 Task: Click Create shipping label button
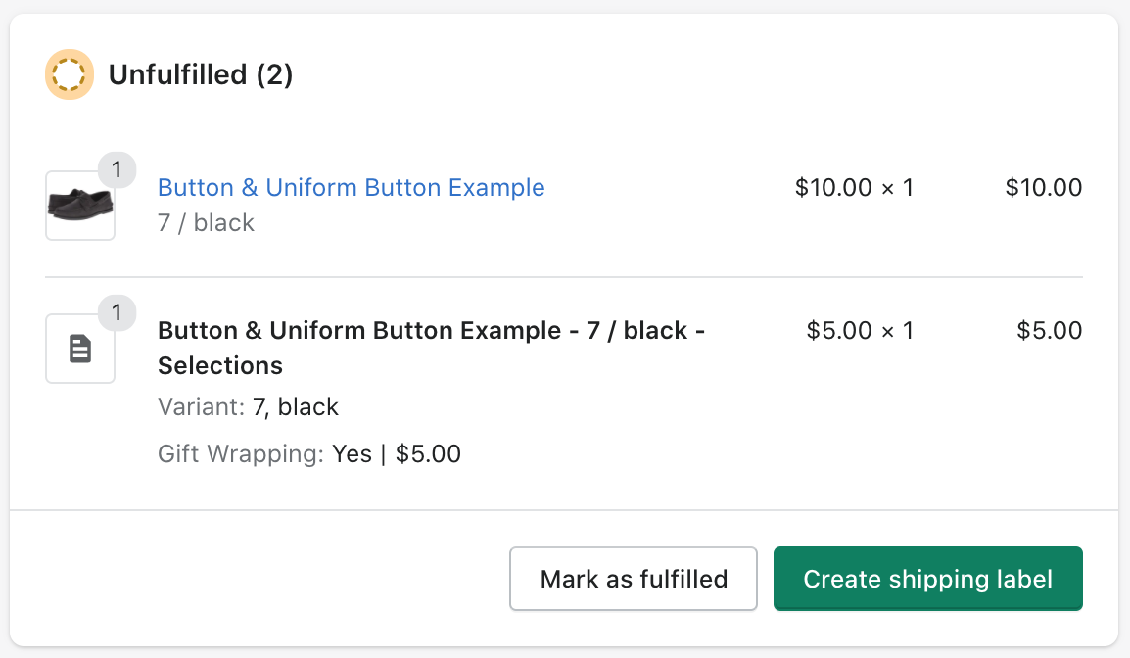pyautogui.click(x=928, y=579)
